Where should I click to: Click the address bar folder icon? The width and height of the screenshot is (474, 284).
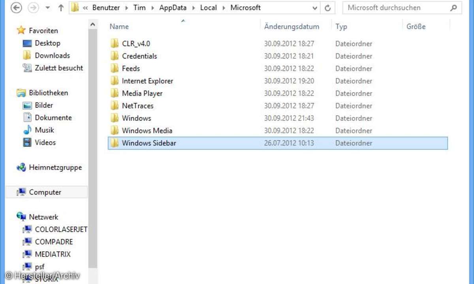(x=75, y=7)
